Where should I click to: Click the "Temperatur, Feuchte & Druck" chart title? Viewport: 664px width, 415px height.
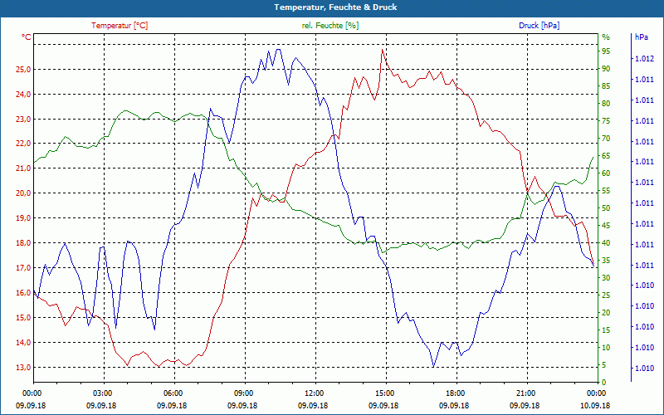pyautogui.click(x=332, y=7)
